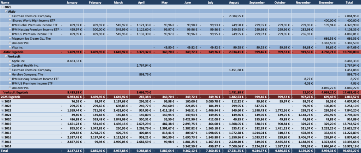Expand the Visa Inc. row
The image size is (361, 153).
[x=10, y=47]
